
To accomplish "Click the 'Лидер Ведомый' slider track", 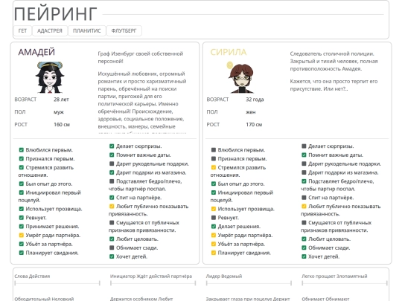I will point(249,283).
